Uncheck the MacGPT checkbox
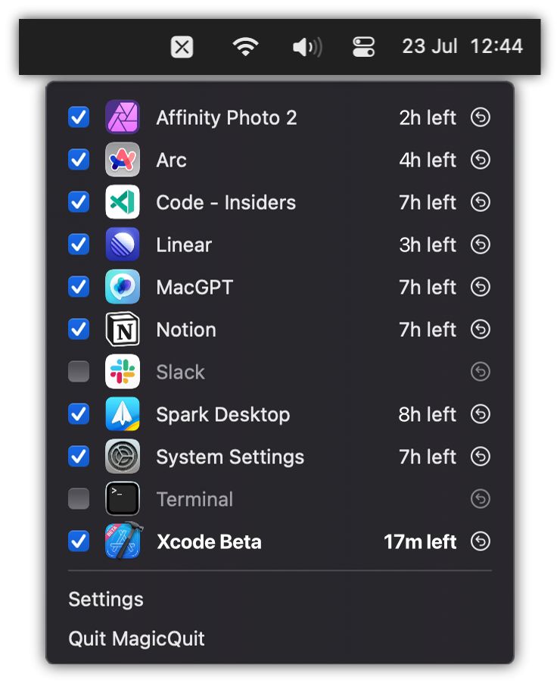560x683 pixels. [x=79, y=287]
